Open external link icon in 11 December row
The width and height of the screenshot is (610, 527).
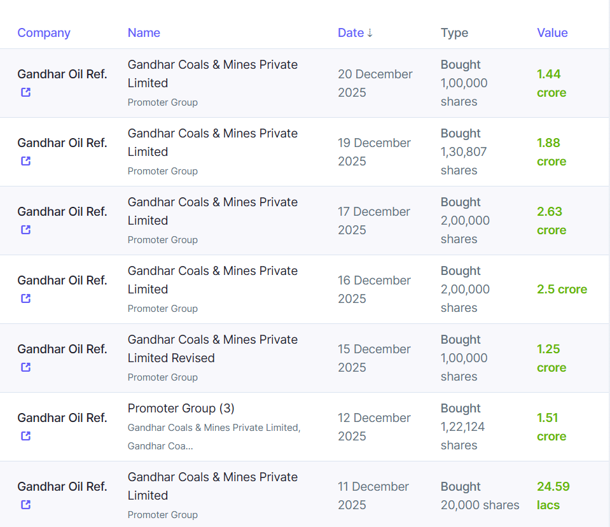point(25,505)
